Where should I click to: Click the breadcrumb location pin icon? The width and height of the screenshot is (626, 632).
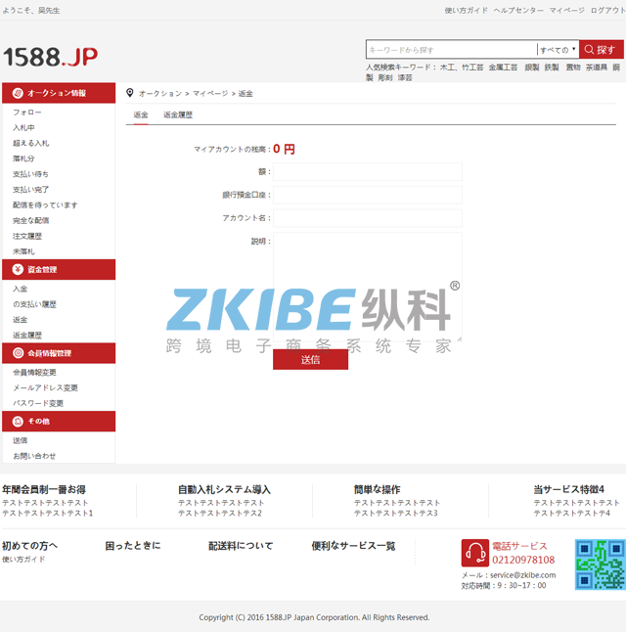[x=130, y=93]
